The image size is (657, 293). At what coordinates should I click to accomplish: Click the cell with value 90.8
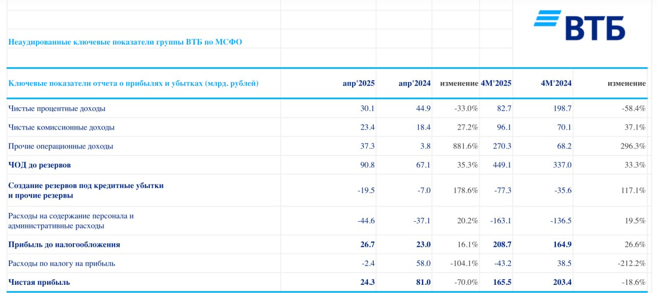[368, 165]
